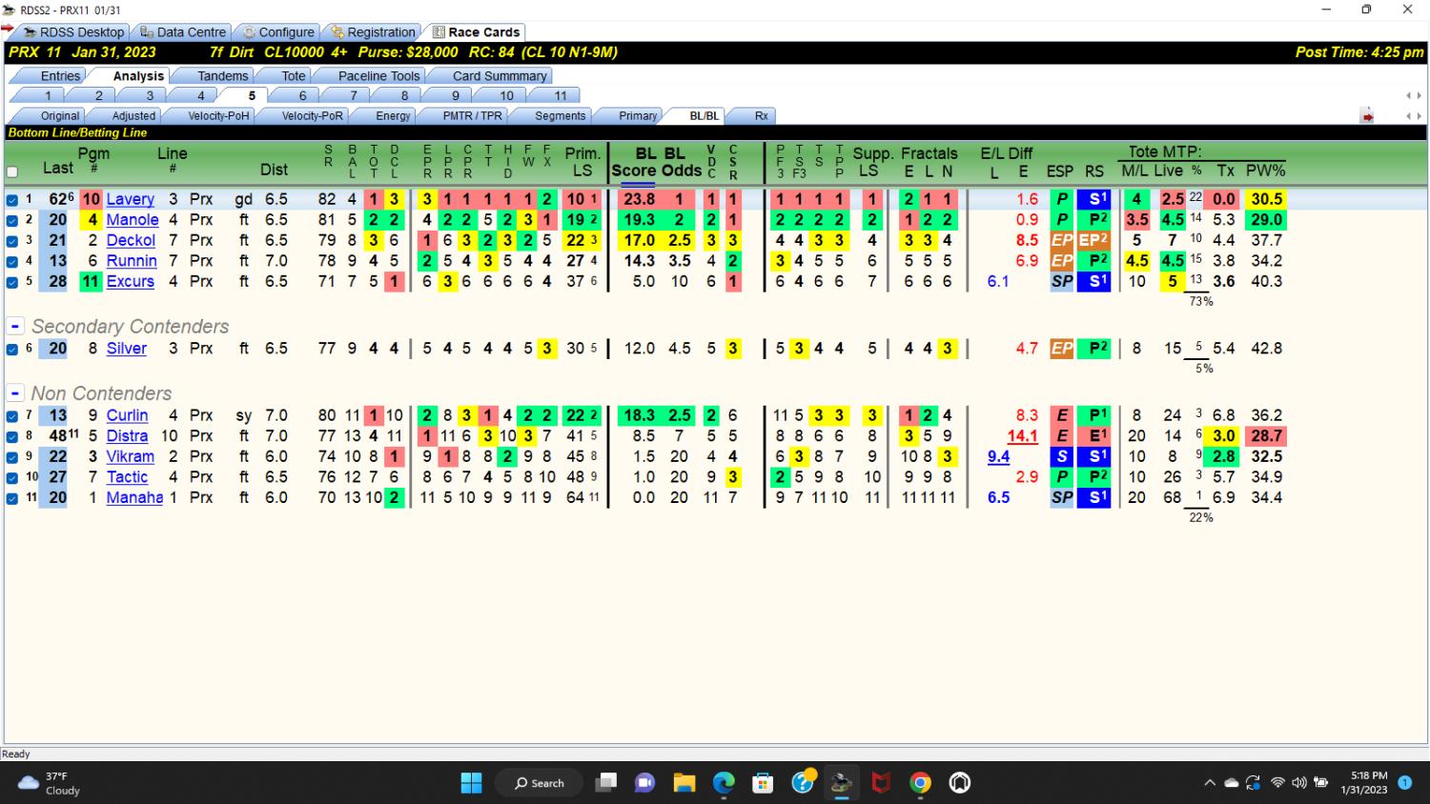Viewport: 1430px width, 804px height.
Task: Click the red arrow export icon
Action: pos(1367,116)
